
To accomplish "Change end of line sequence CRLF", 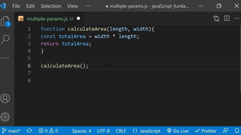I will click(x=121, y=131).
